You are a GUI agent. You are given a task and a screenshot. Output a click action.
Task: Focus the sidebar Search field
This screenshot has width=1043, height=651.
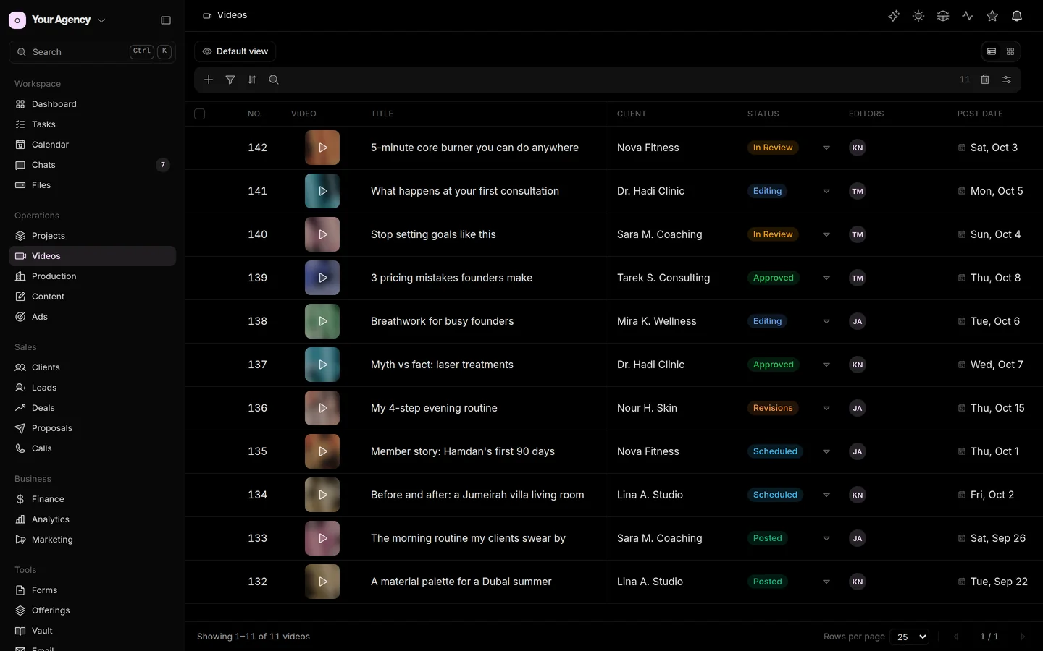tap(92, 52)
